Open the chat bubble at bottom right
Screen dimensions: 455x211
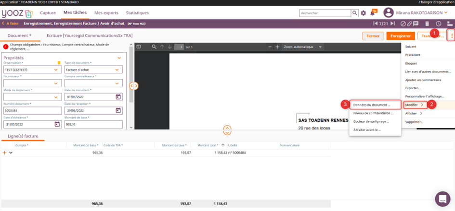(442, 199)
